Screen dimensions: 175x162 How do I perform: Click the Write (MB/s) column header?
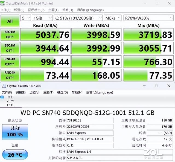click(x=96, y=25)
